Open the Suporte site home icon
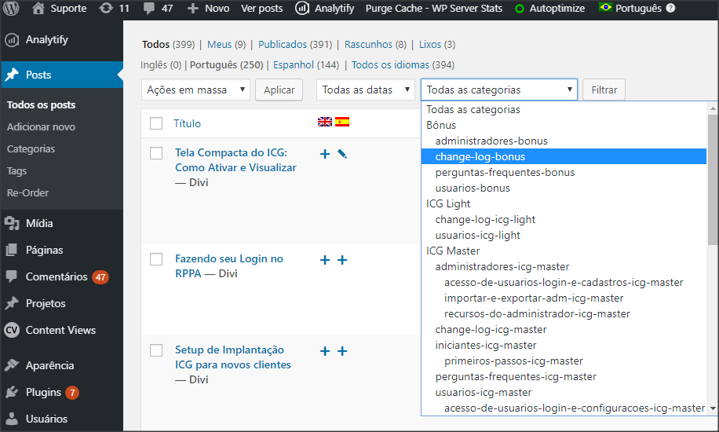This screenshot has width=719, height=432. pyautogui.click(x=38, y=9)
